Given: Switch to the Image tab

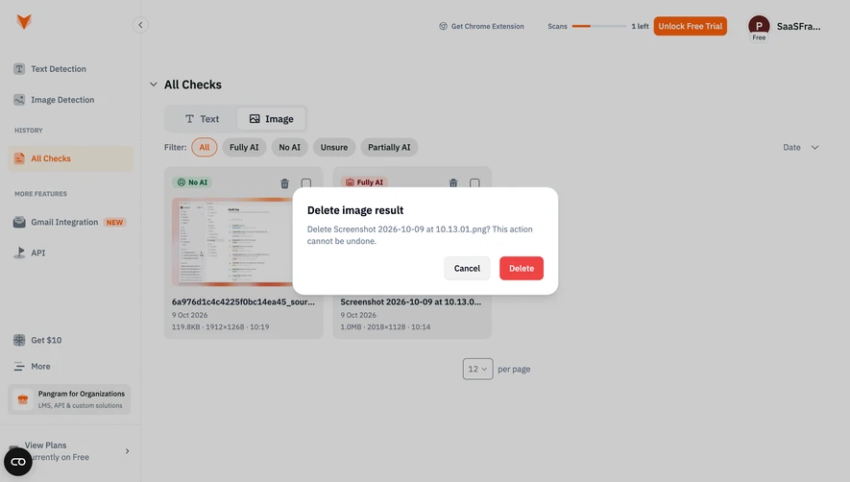Looking at the screenshot, I should (x=271, y=119).
